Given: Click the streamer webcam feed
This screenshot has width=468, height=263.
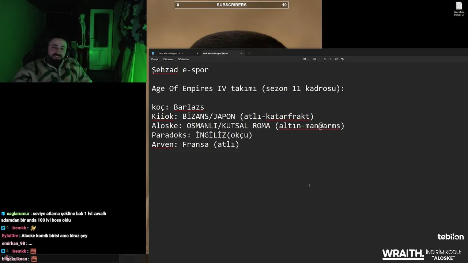Looking at the screenshot, I should pos(73,41).
